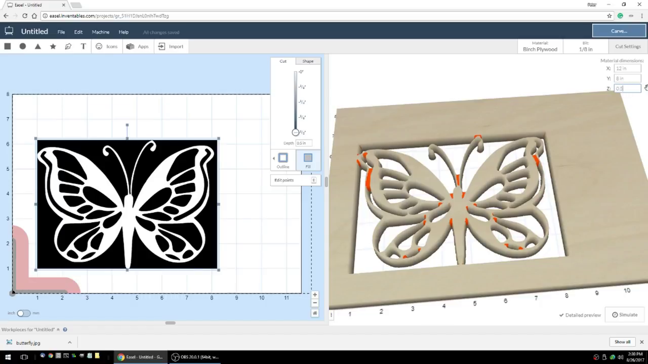Screen dimensions: 648x364
Task: Open the File menu
Action: coord(61,32)
